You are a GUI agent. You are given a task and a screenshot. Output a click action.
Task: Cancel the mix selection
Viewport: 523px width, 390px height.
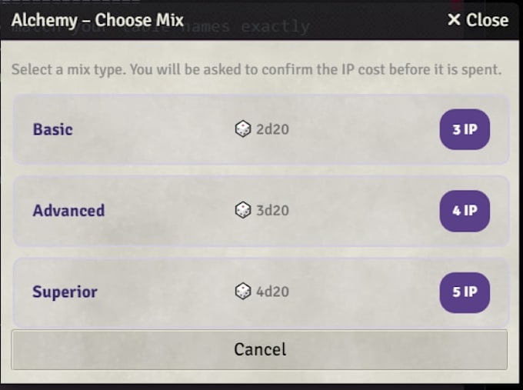[x=259, y=350]
